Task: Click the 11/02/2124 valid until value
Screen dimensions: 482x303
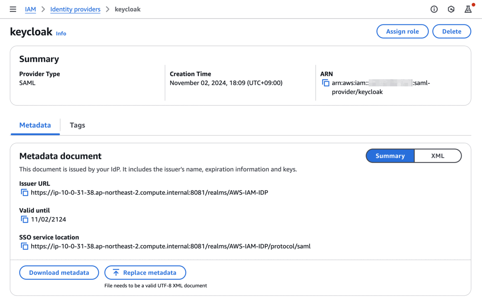Action: (x=49, y=219)
